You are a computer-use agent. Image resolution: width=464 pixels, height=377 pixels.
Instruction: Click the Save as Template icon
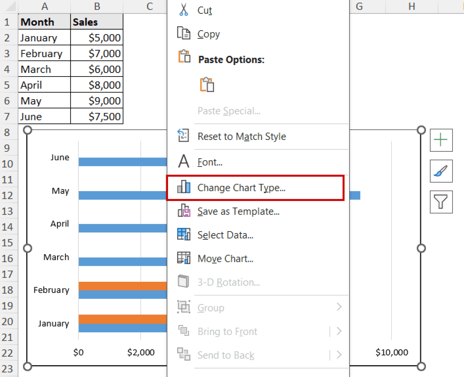tap(184, 211)
